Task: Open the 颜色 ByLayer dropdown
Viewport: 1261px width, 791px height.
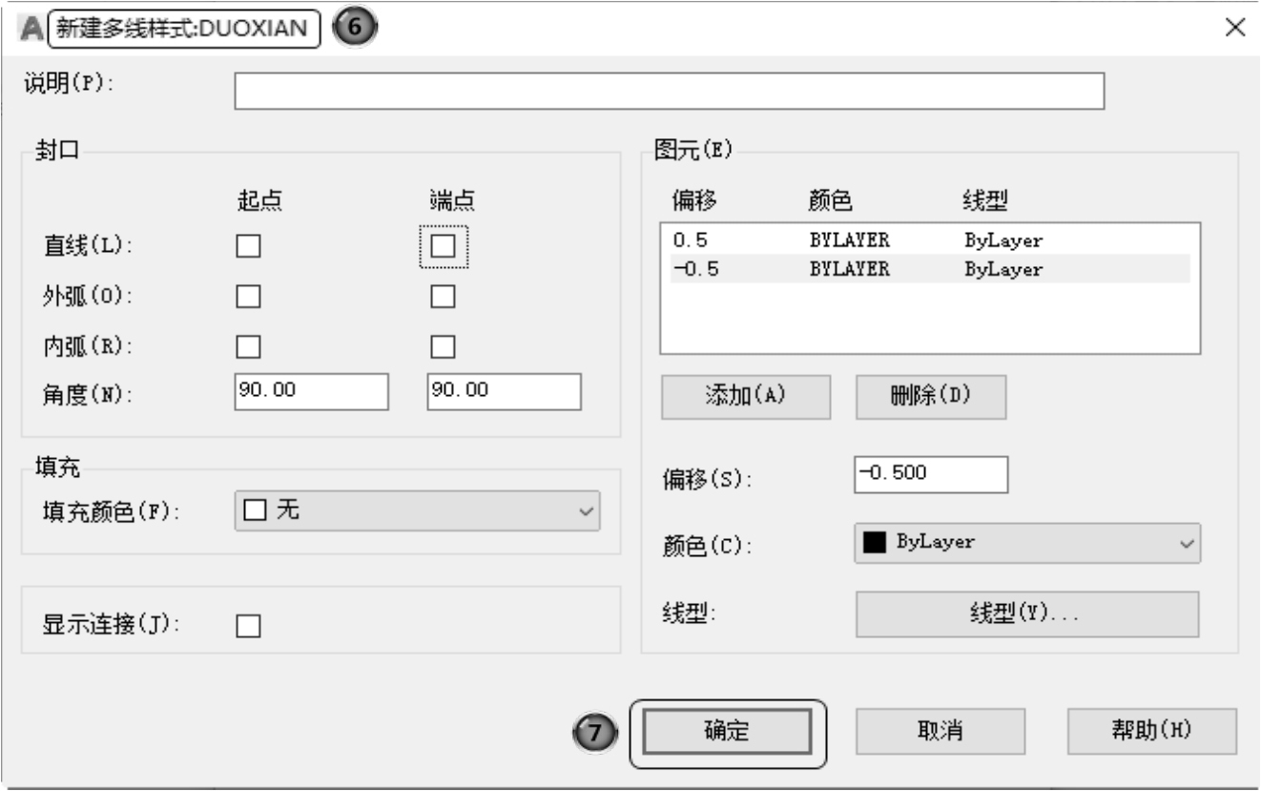Action: pos(1027,542)
